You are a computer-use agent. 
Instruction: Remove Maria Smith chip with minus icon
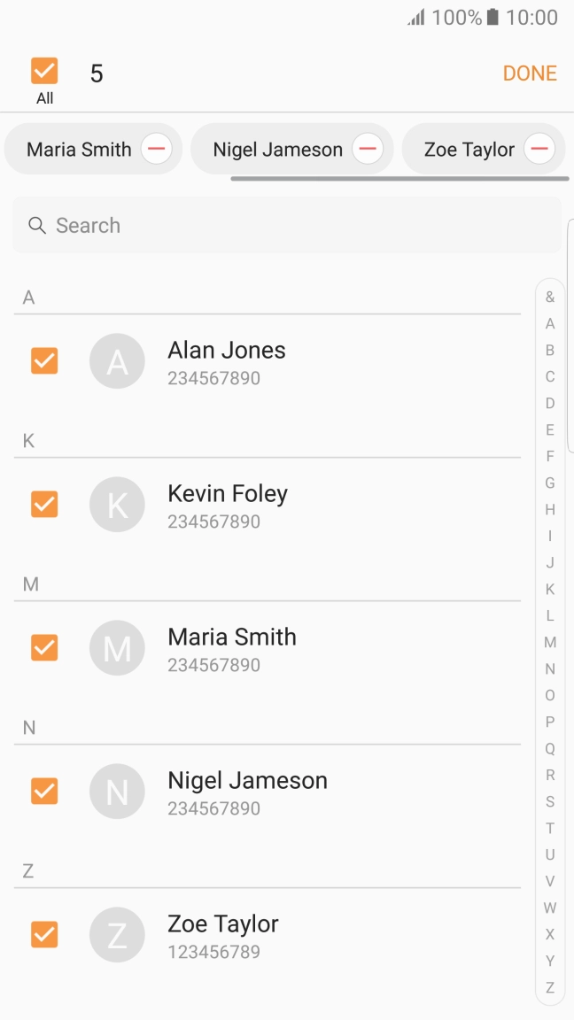(157, 149)
